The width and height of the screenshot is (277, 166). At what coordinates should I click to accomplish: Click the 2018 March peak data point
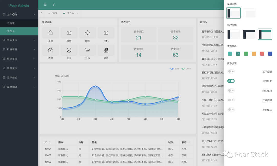pos(95,86)
